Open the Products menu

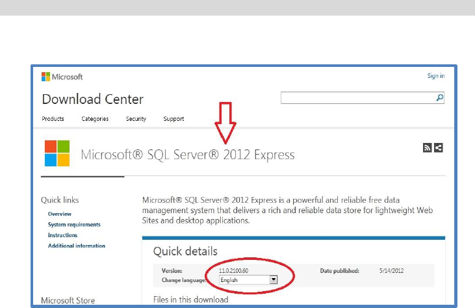pyautogui.click(x=53, y=119)
